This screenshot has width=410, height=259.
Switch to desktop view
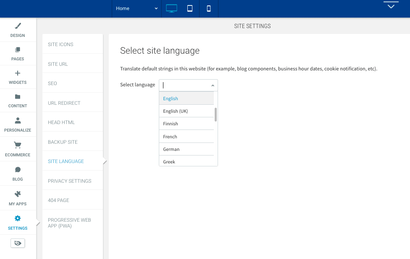[x=171, y=9]
